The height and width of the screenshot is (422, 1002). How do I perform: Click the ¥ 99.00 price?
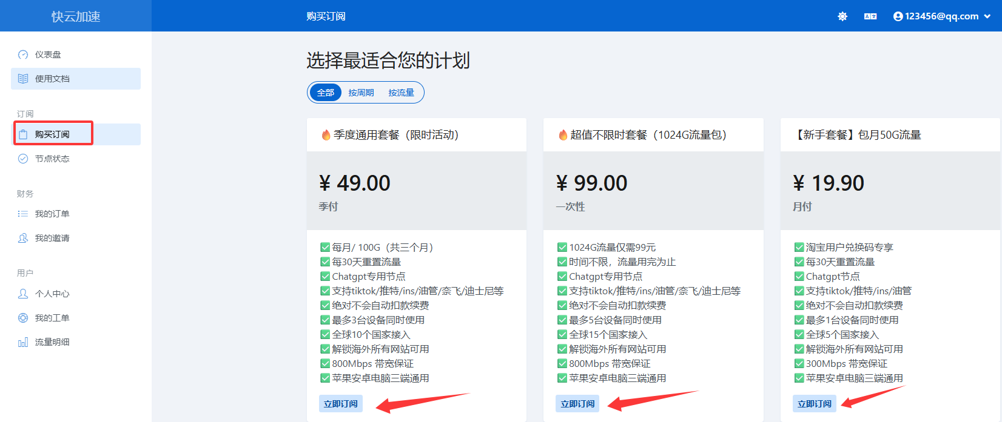(x=592, y=183)
